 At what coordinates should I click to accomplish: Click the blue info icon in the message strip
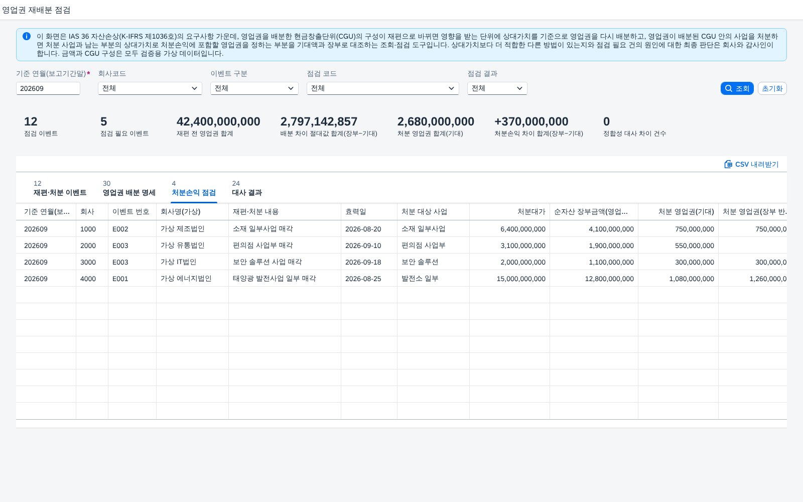coord(27,36)
